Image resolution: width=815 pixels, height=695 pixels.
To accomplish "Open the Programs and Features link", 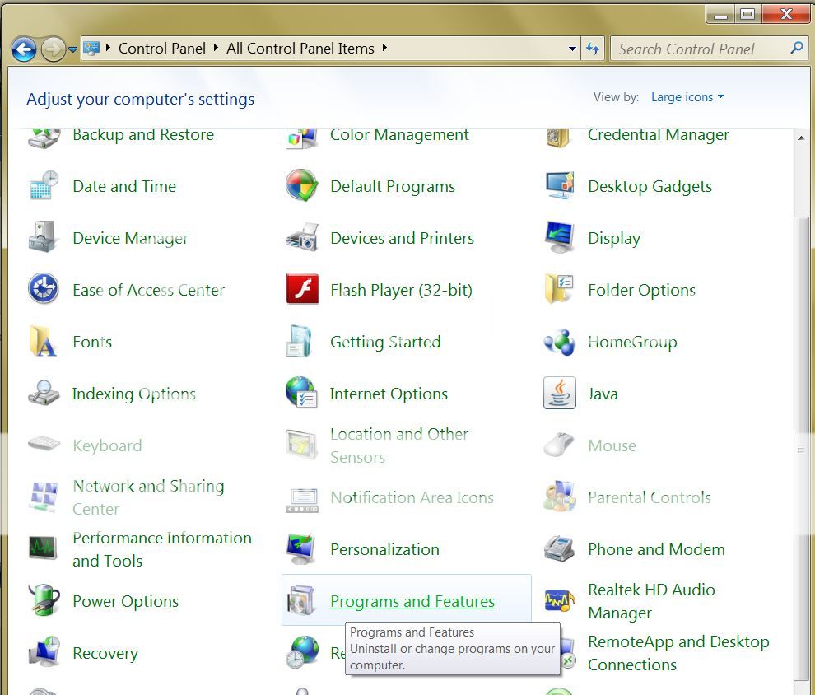I will (x=412, y=601).
